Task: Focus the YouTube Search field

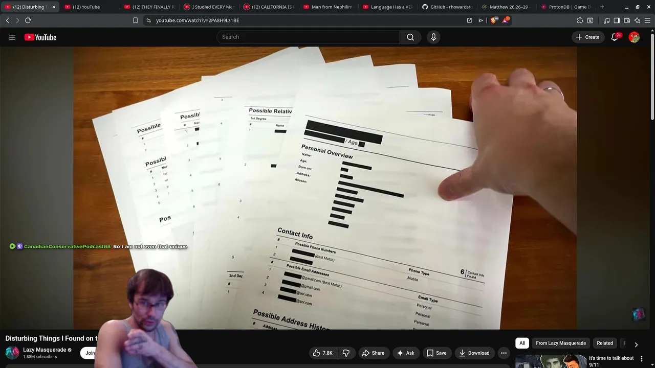Action: [308, 37]
